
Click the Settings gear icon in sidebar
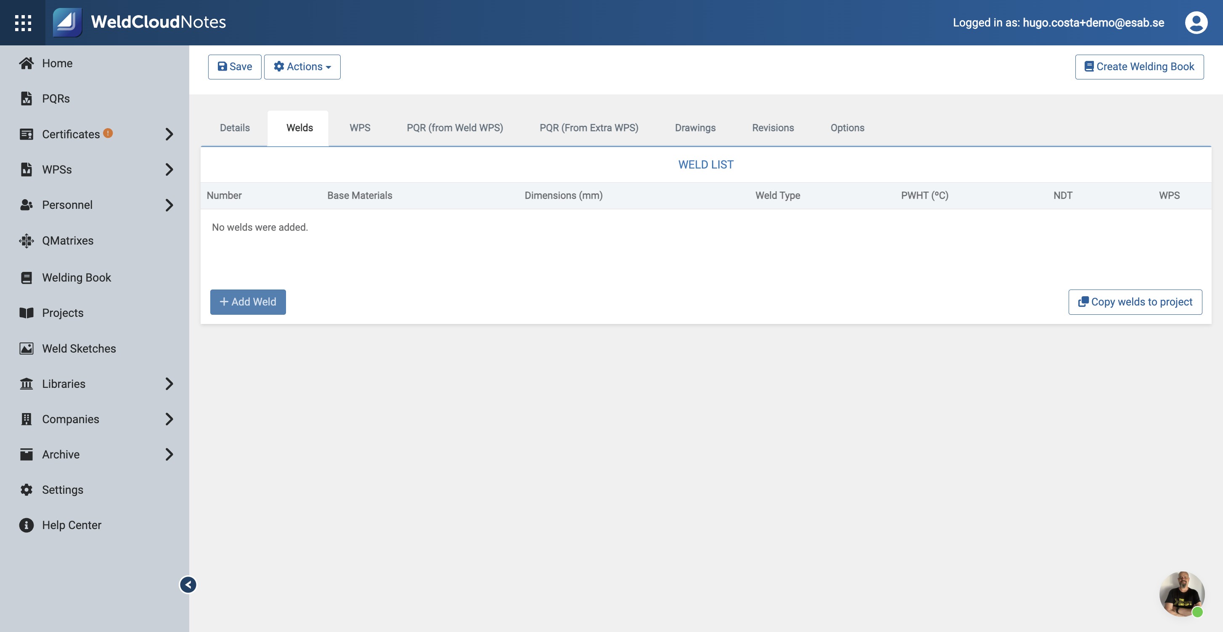(26, 490)
